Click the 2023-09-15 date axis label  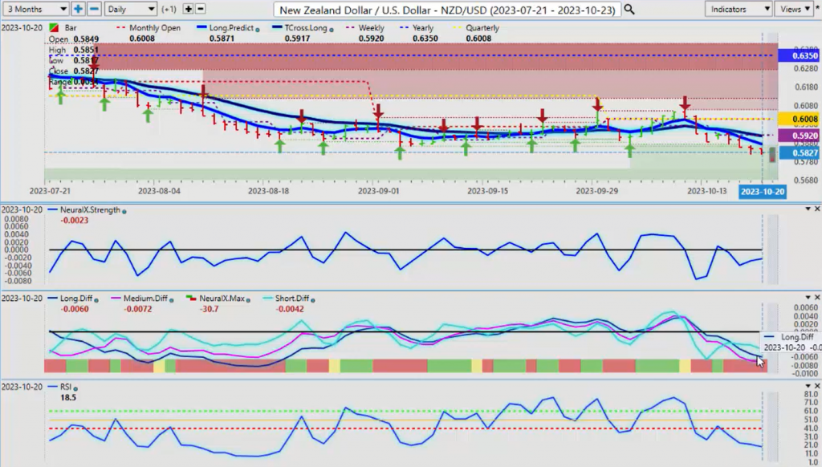[x=487, y=191]
